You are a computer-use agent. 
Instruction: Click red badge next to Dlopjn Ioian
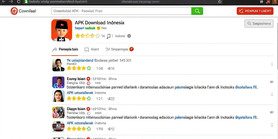coord(88,109)
